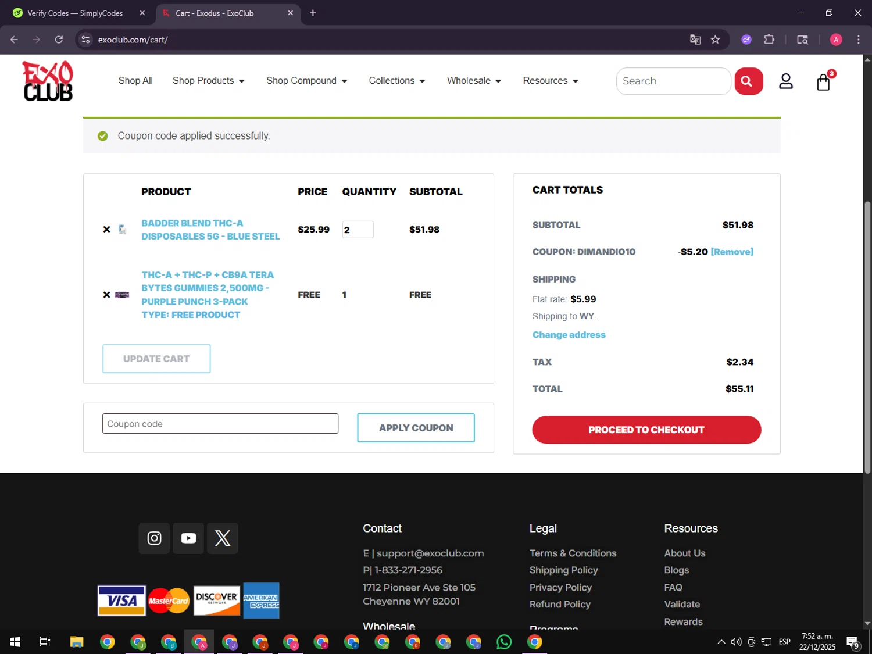
Task: Click the quantity field for Badder Blend
Action: click(358, 230)
